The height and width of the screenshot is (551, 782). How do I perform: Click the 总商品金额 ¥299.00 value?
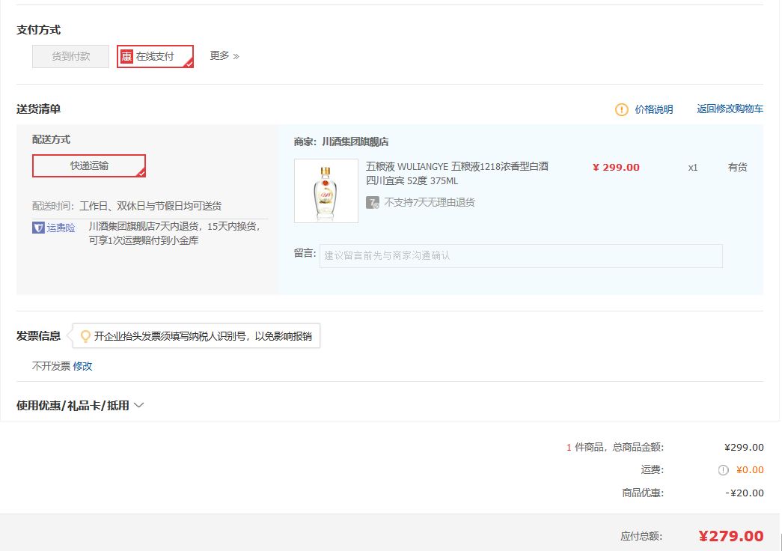point(744,447)
